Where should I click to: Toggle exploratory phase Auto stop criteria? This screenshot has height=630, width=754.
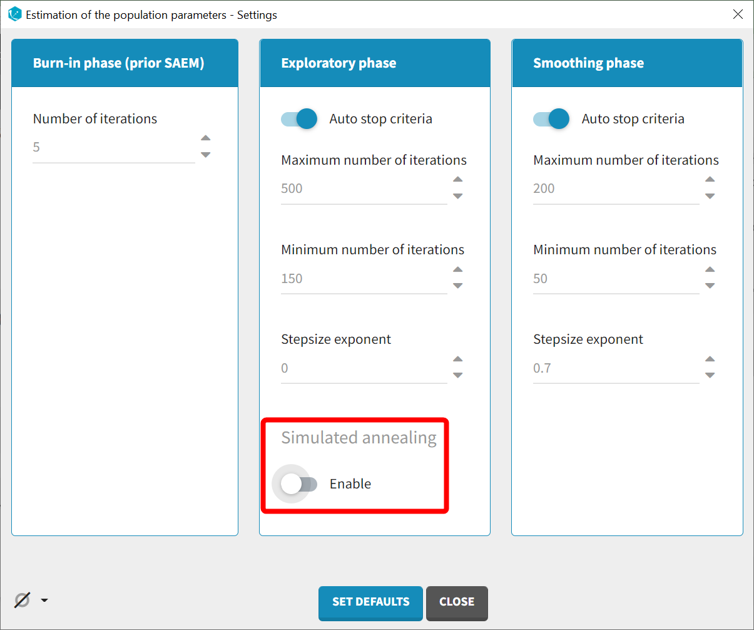[300, 119]
